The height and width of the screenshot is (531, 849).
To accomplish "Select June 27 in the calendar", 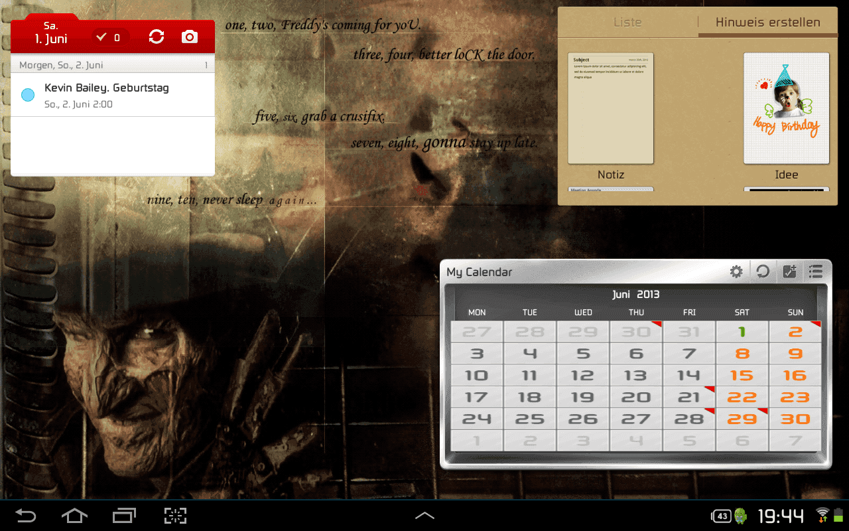I will click(x=636, y=419).
